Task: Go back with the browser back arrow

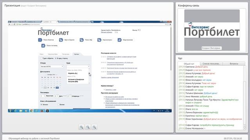Action: (9, 24)
